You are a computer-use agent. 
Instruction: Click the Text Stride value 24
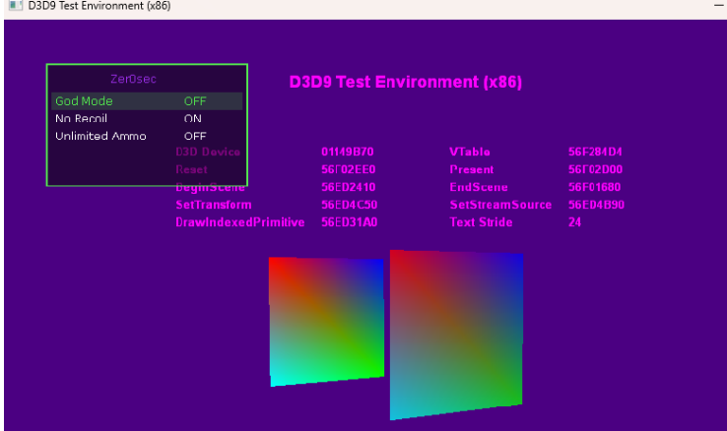point(574,222)
